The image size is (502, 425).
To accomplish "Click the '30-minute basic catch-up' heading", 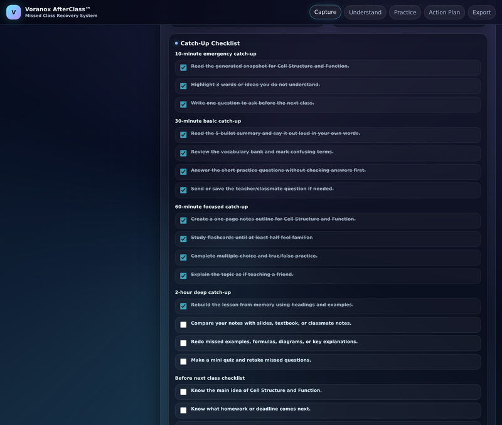I will [208, 121].
